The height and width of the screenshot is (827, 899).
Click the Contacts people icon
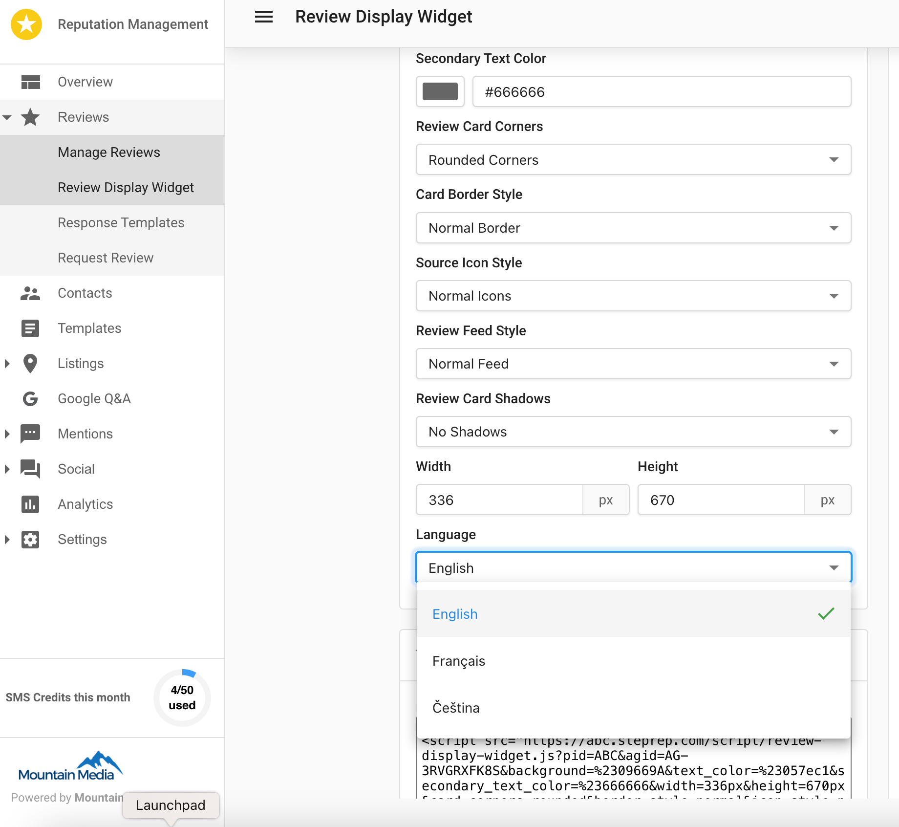tap(30, 293)
